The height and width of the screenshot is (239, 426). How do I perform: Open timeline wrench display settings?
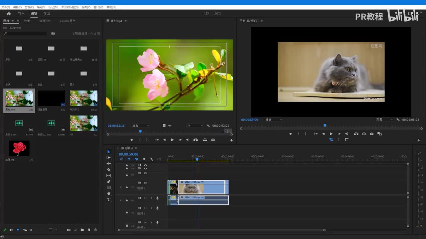(151, 159)
